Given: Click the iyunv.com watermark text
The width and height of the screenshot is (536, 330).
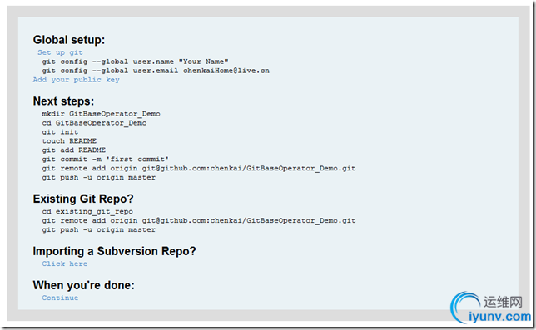Looking at the screenshot, I should tap(499, 317).
